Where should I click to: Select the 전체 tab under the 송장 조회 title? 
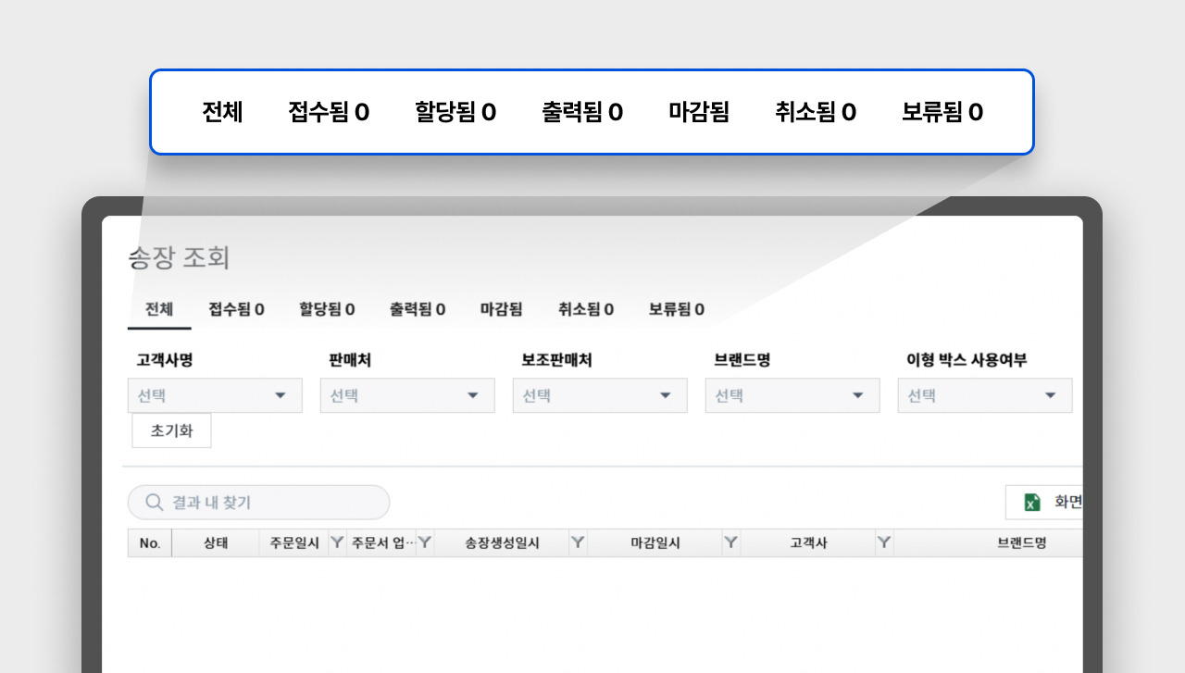point(159,309)
